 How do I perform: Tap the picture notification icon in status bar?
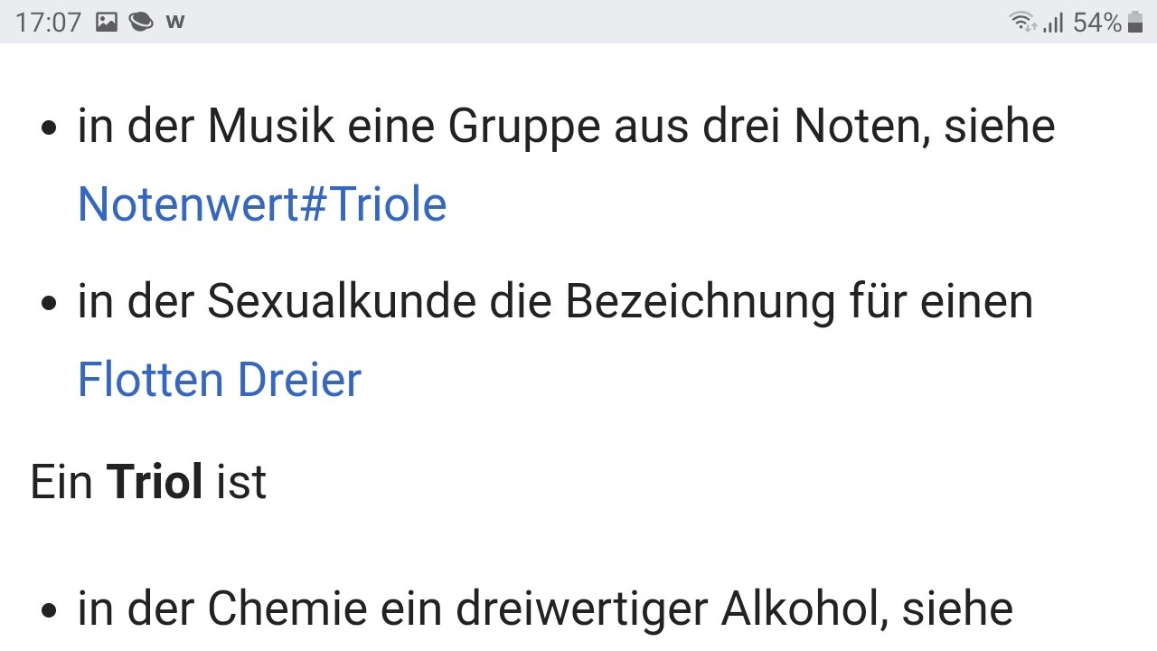[x=107, y=23]
